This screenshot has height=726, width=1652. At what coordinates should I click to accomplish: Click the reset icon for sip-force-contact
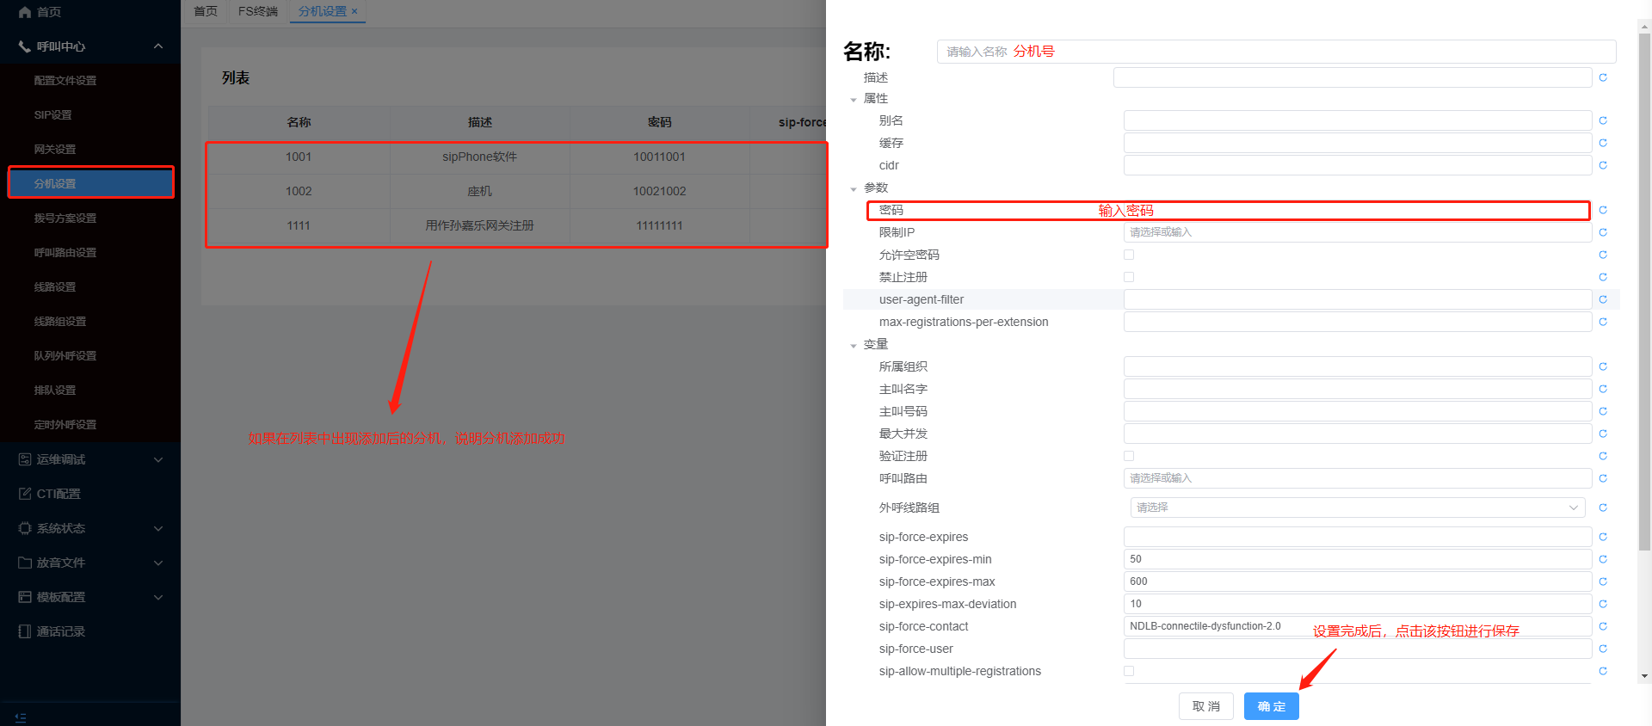pos(1603,626)
